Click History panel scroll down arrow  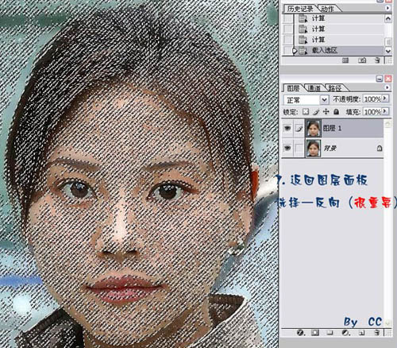pyautogui.click(x=388, y=51)
